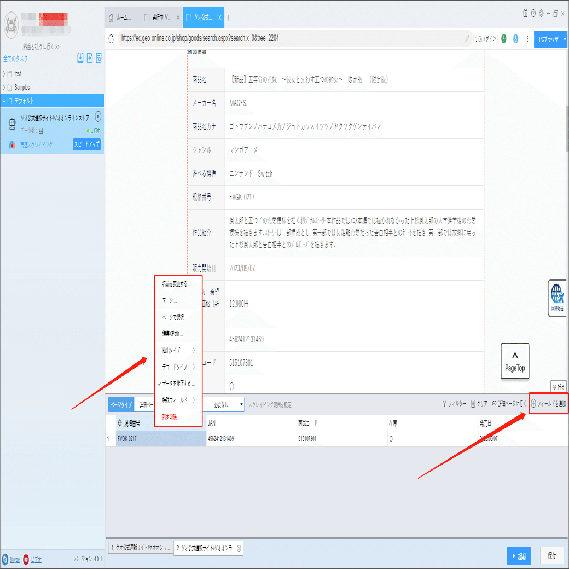Open a new tab with the plus icon

[228, 18]
